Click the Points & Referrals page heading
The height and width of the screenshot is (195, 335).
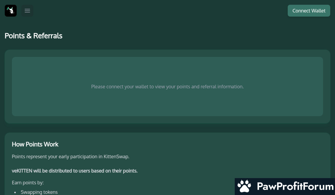tap(33, 36)
